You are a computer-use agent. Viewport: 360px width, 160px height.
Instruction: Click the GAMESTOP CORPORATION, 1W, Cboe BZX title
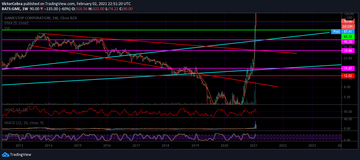[x=40, y=18]
